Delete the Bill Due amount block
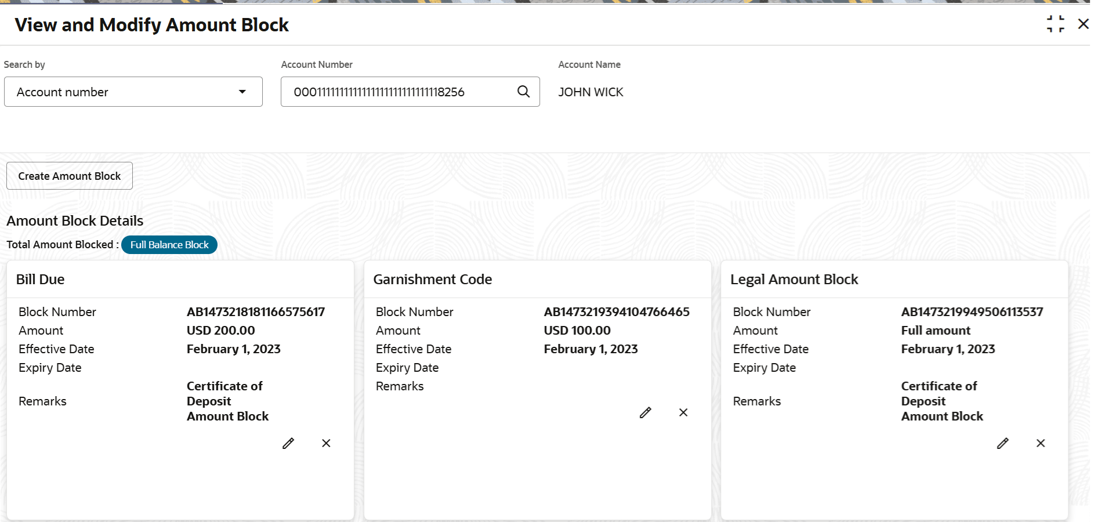This screenshot has height=522, width=1094. (327, 444)
